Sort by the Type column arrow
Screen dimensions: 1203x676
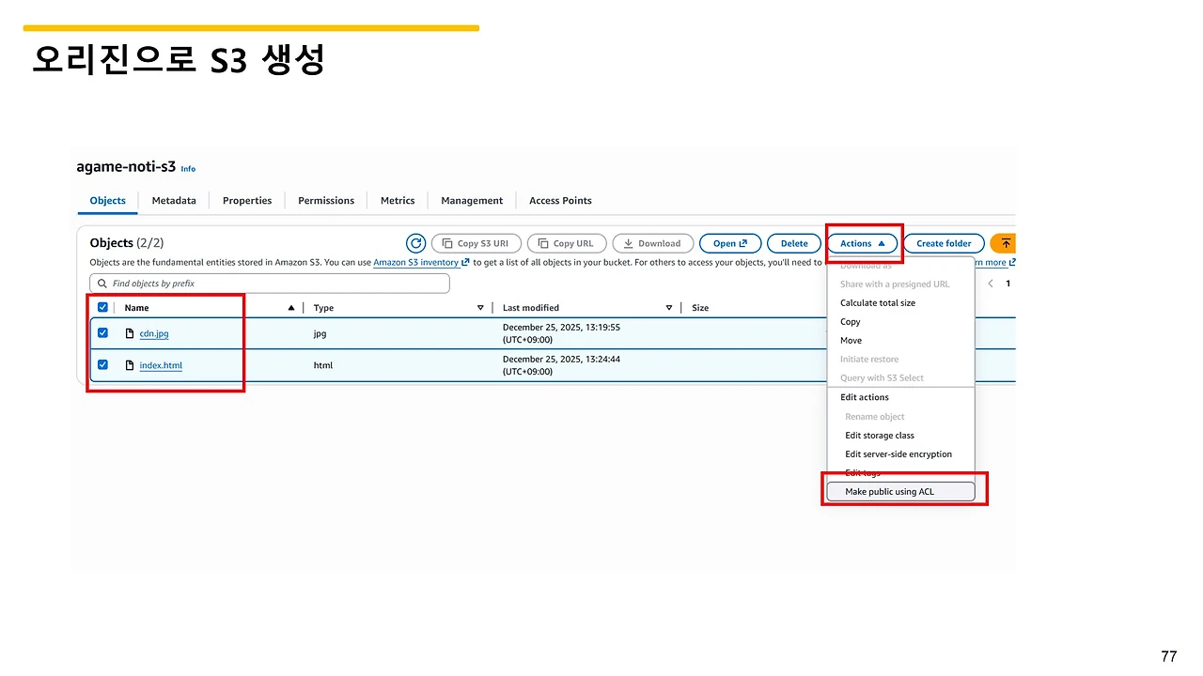480,308
